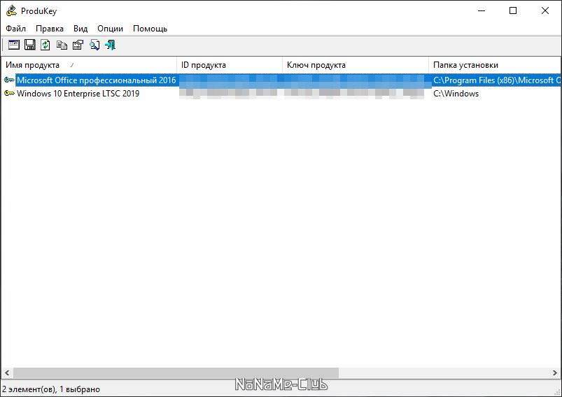Maximize the ProduKey window
Screen dimensions: 562x397
[x=513, y=10]
